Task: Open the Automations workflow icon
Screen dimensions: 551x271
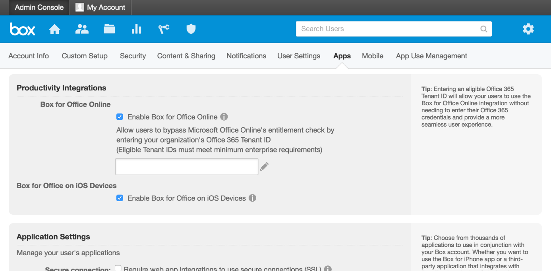Action: [x=164, y=29]
